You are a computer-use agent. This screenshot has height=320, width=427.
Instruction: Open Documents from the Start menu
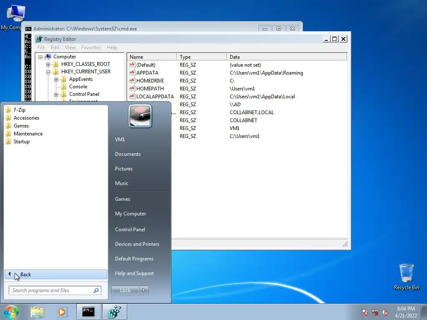(x=128, y=154)
